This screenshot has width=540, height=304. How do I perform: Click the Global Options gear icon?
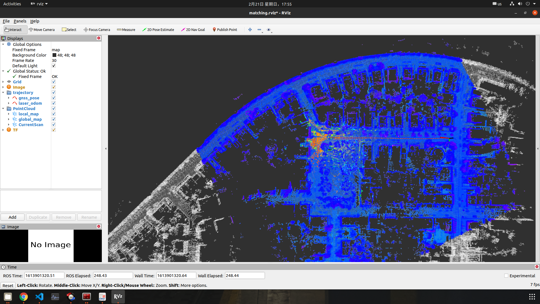click(9, 44)
